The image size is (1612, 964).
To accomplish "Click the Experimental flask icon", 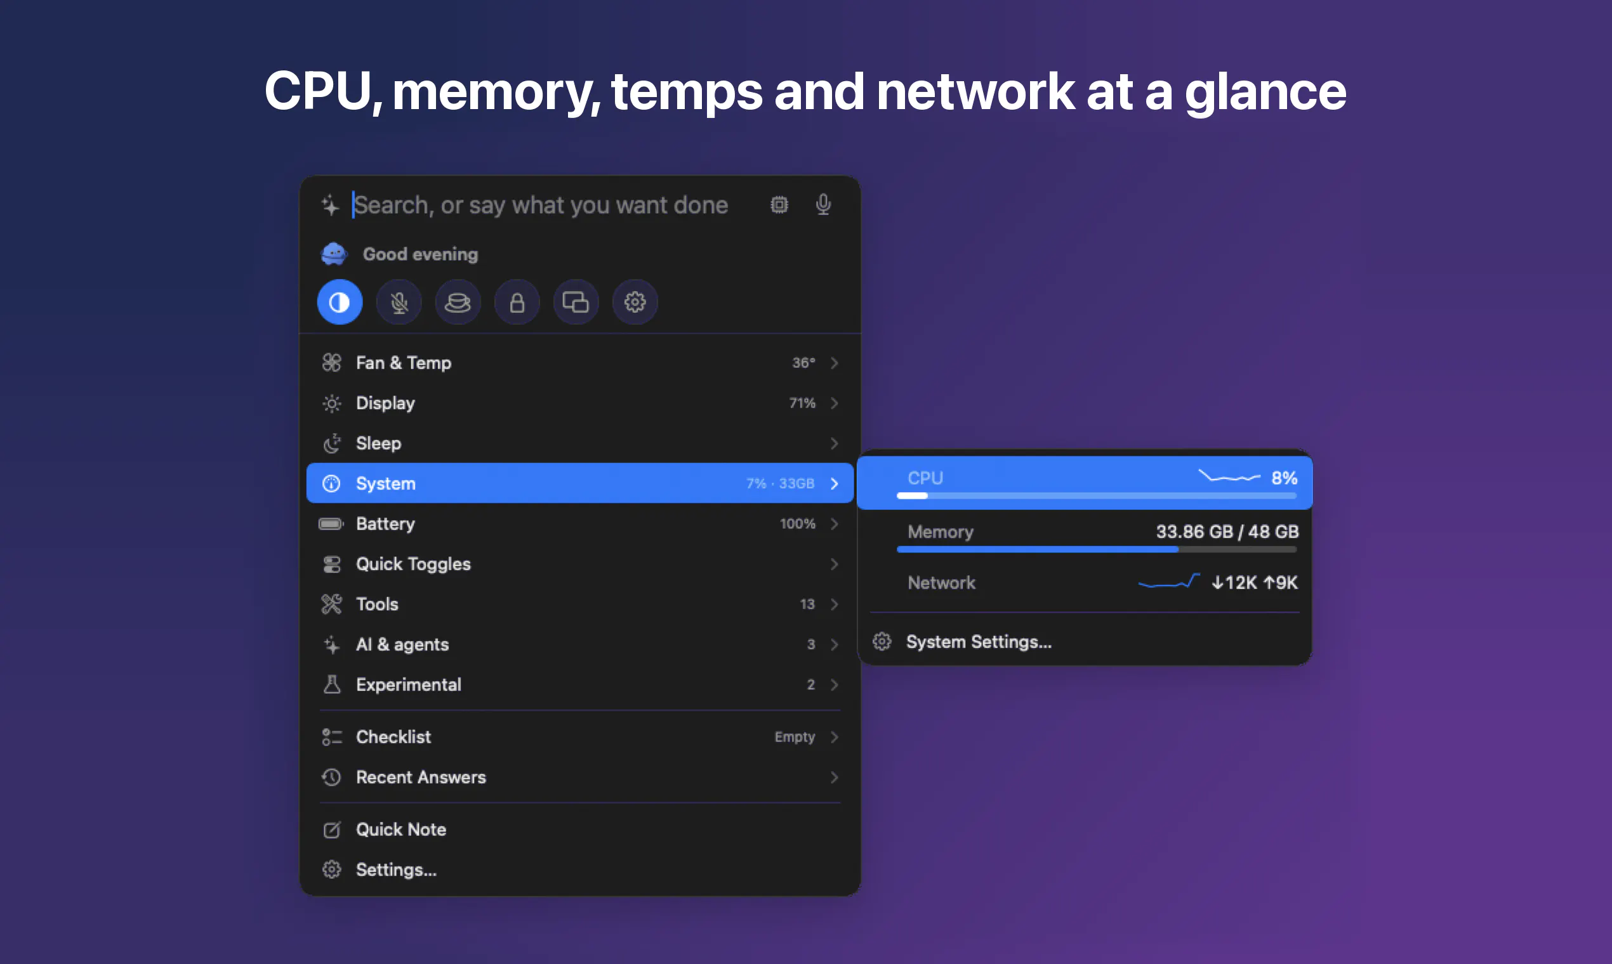I will pos(331,685).
